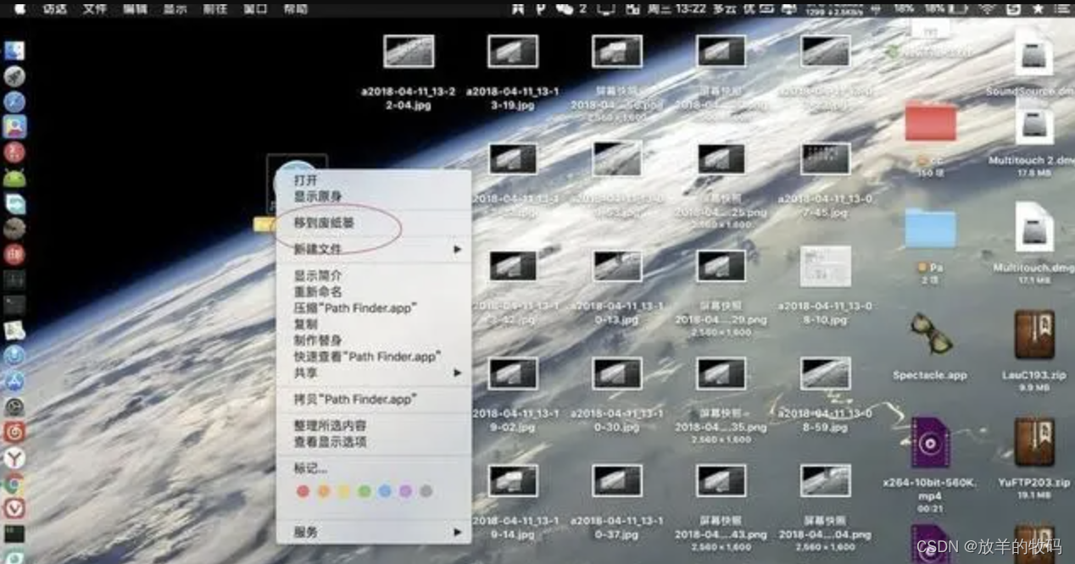Launch Vivaldi red V icon in Dock
The height and width of the screenshot is (564, 1075).
pyautogui.click(x=14, y=508)
